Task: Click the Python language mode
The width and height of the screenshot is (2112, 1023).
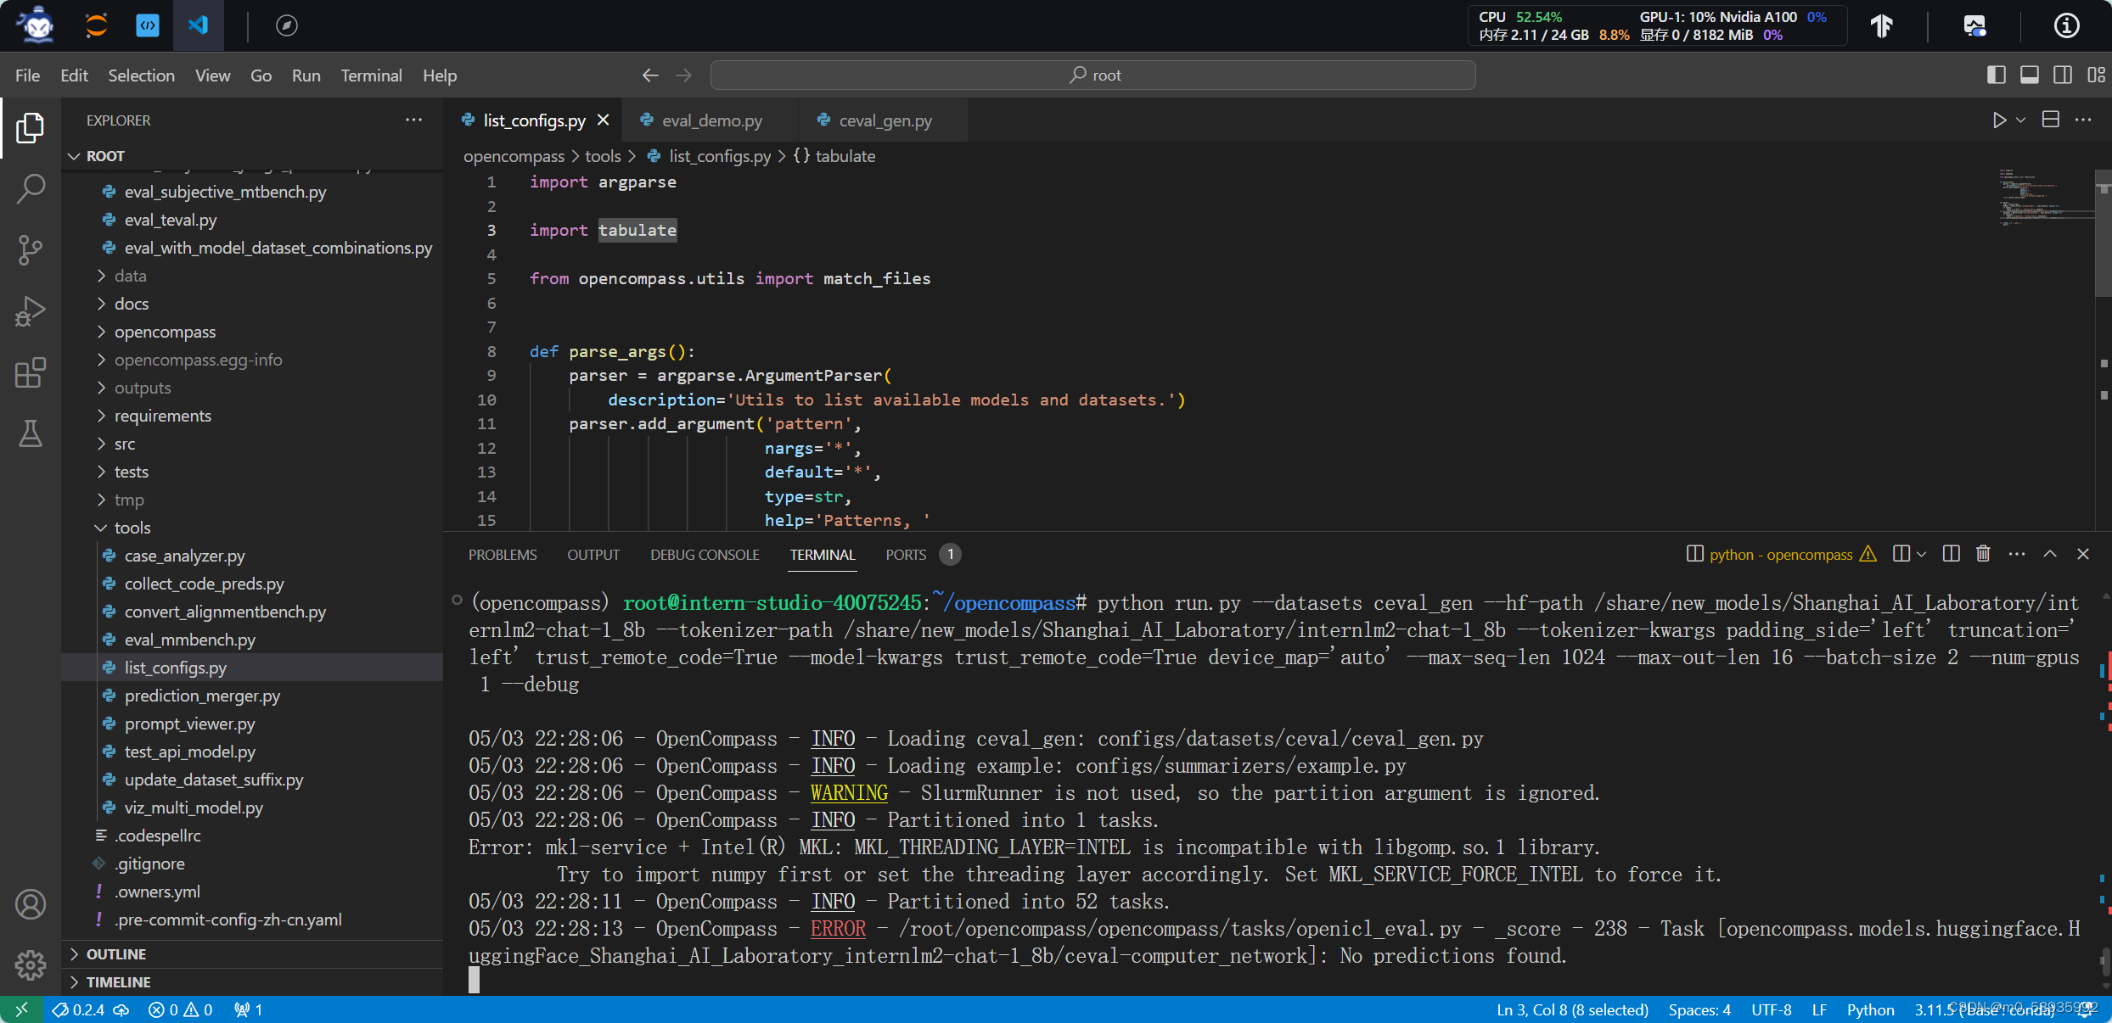Action: 1870,1009
